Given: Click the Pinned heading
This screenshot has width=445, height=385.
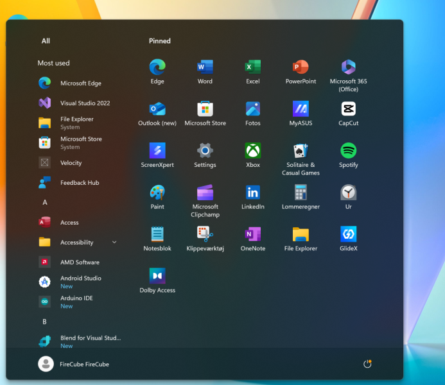Looking at the screenshot, I should coord(160,41).
